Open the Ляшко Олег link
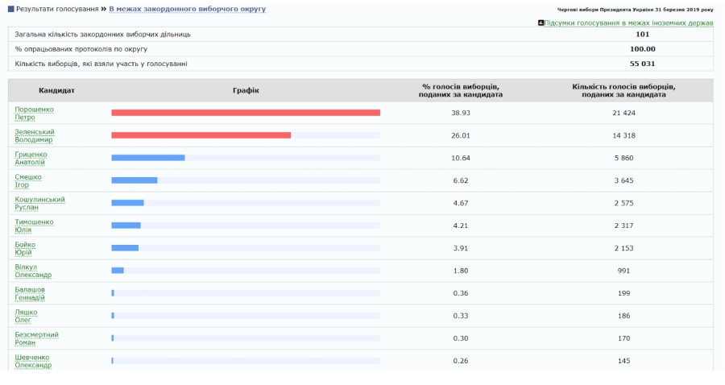 coord(26,316)
